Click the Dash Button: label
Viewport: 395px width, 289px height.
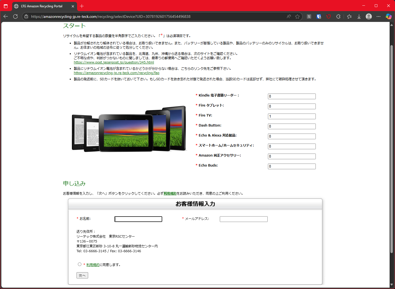click(210, 125)
